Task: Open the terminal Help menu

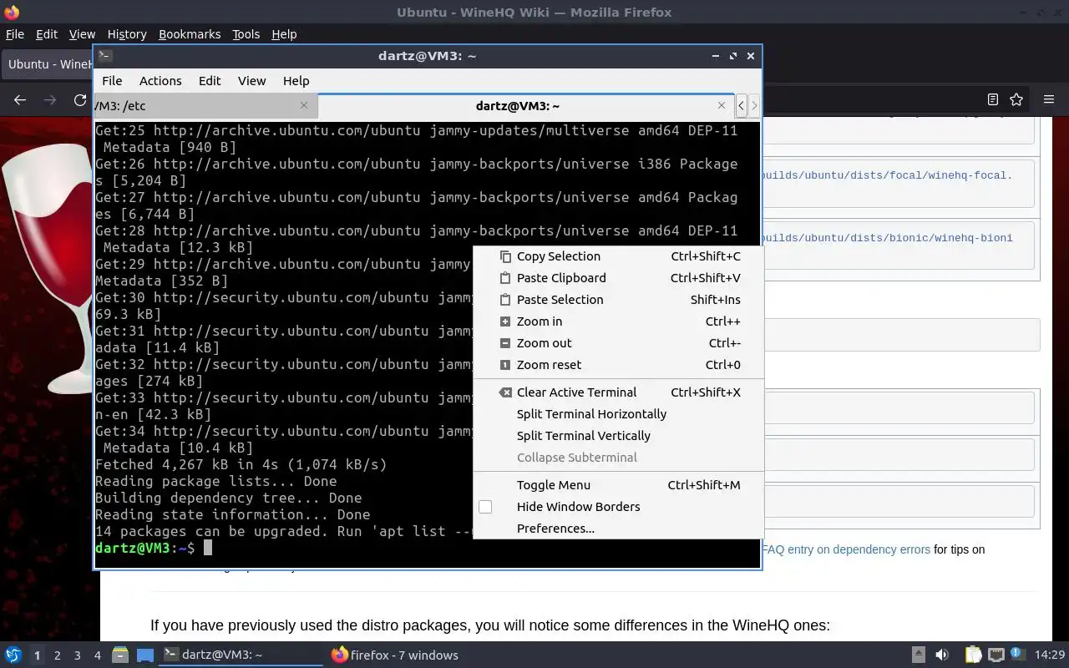Action: [296, 81]
